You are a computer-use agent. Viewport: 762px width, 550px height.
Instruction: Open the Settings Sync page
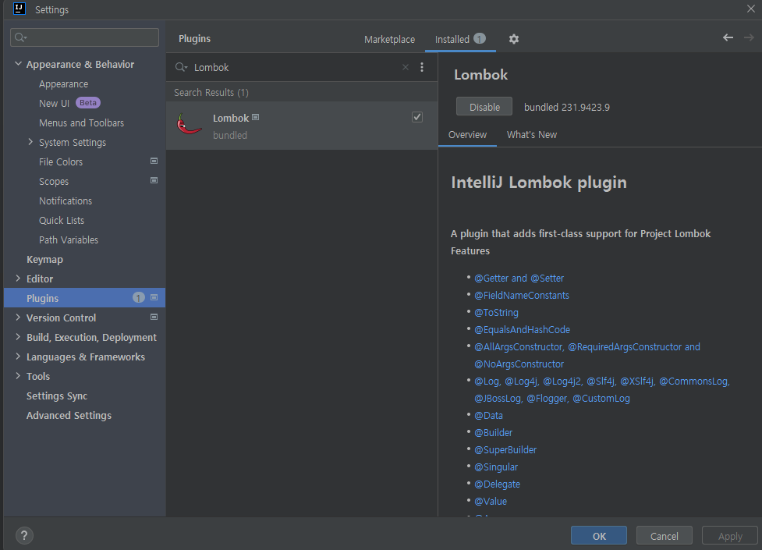click(x=57, y=396)
